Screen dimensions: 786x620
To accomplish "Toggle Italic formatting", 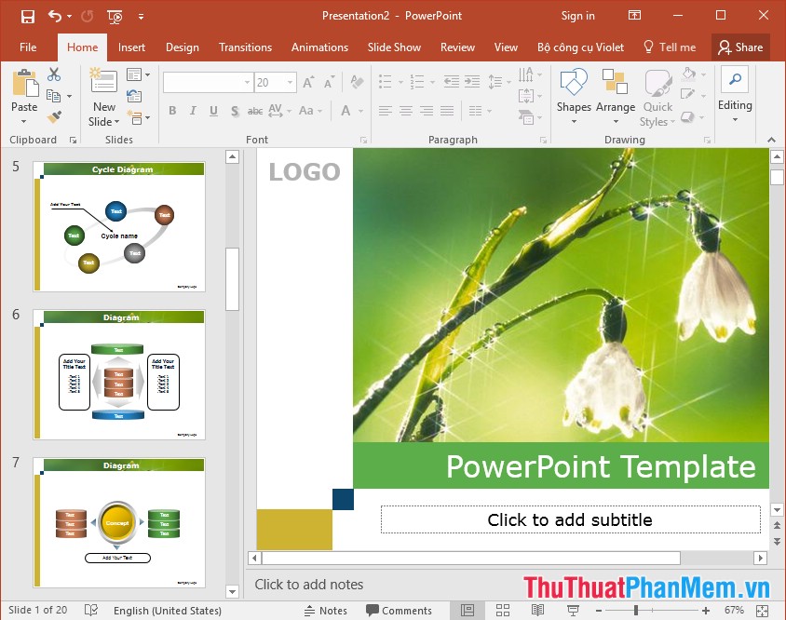I will (x=192, y=109).
